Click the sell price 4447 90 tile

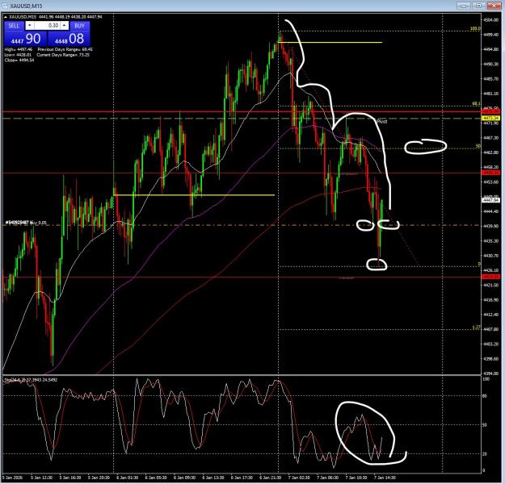coord(25,39)
